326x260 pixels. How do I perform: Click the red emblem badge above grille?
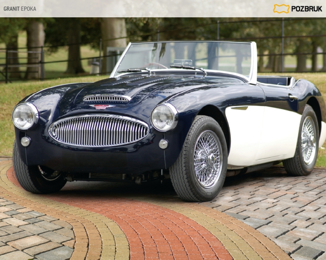click(x=101, y=107)
